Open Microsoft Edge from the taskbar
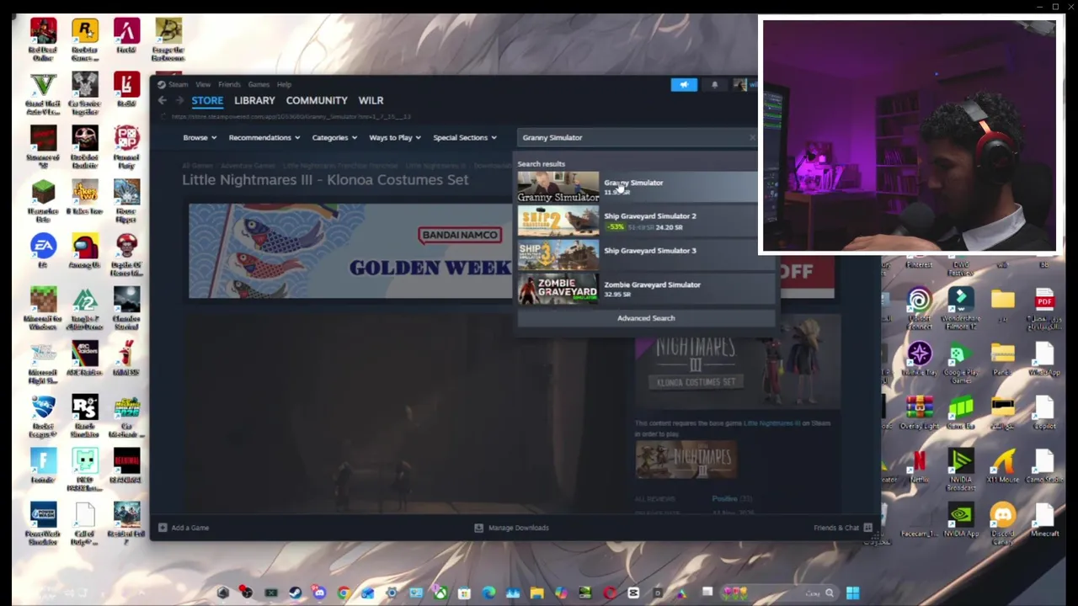The width and height of the screenshot is (1078, 606). point(488,593)
